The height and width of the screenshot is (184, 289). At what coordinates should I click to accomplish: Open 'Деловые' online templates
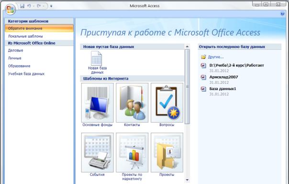15,50
